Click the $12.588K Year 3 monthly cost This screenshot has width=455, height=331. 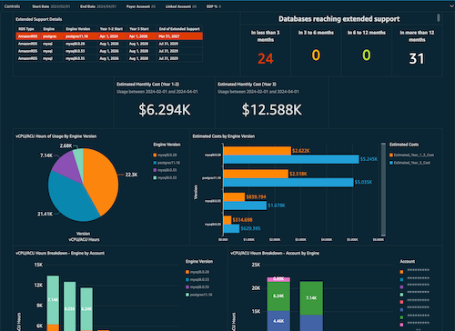coord(272,109)
